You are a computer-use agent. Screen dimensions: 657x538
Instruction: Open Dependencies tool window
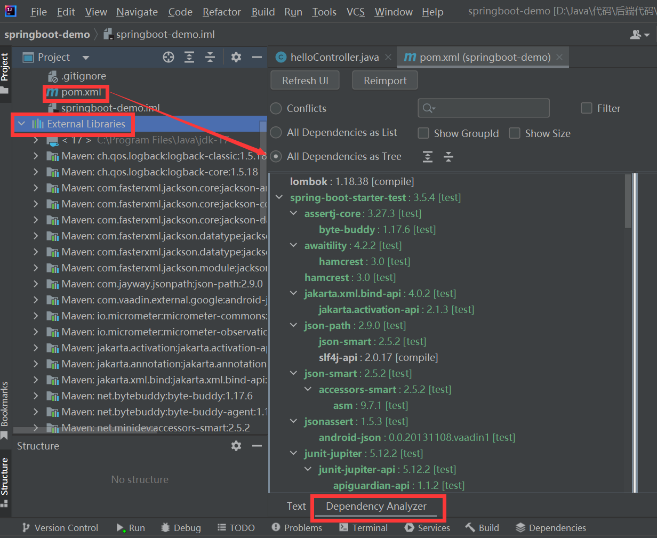point(551,528)
